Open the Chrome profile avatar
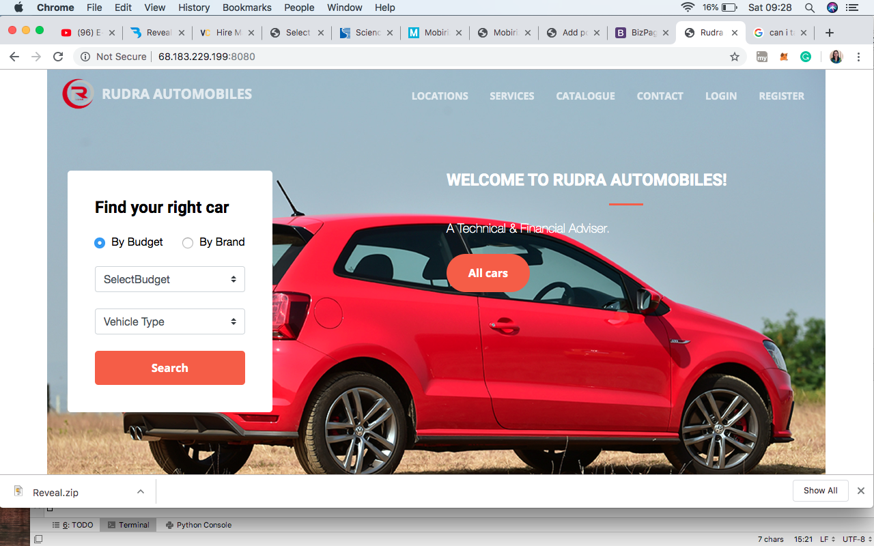The width and height of the screenshot is (874, 546). click(836, 57)
